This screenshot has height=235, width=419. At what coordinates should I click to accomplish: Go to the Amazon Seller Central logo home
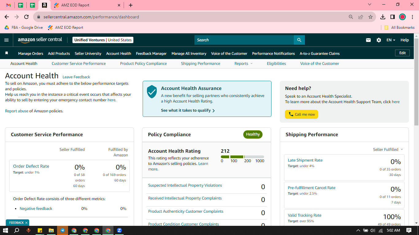[40, 40]
